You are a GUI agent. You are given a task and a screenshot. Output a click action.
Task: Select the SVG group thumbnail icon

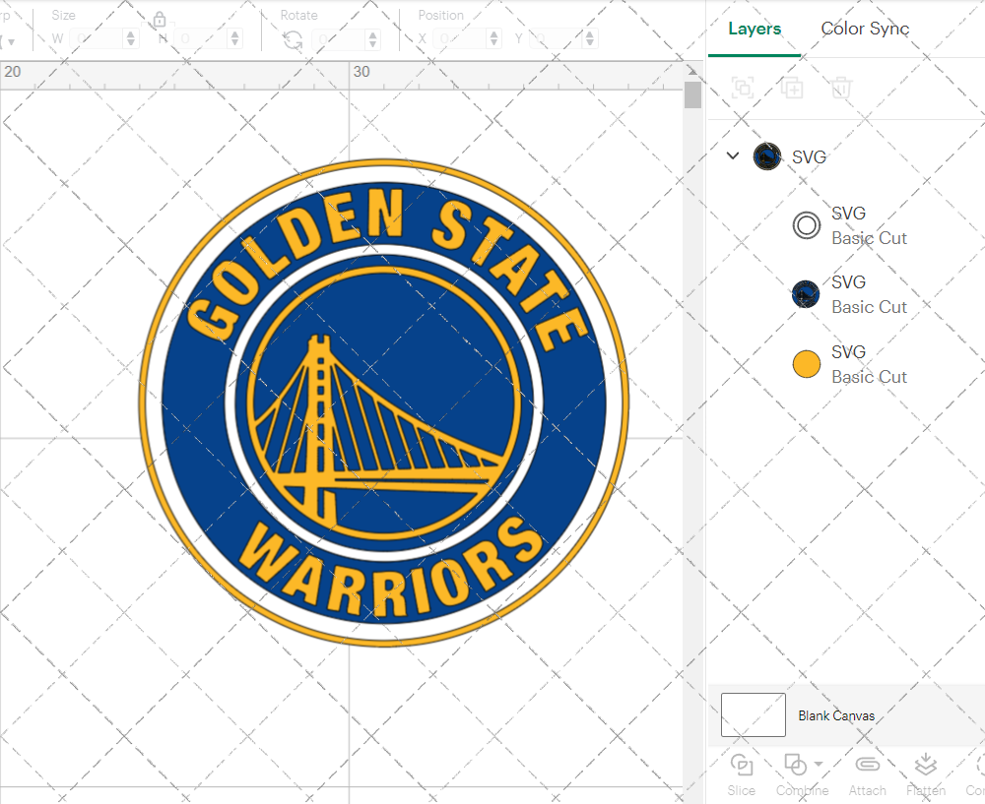point(767,156)
